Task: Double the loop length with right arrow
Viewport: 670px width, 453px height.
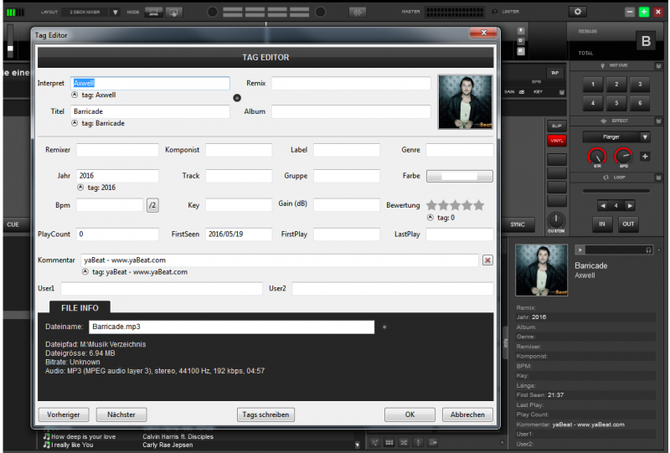Action: (x=630, y=205)
